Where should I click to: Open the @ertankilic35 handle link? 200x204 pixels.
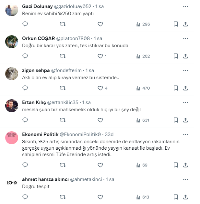coord(63,102)
